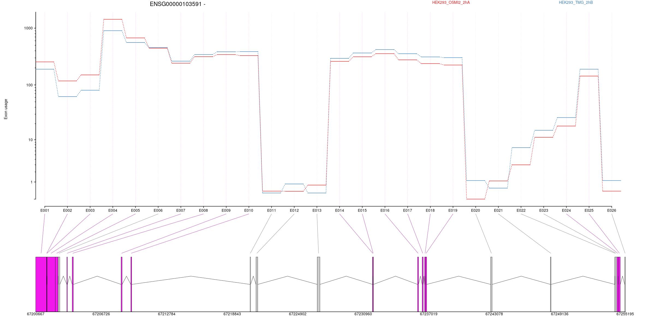
Task: Click genomic coordinate 67218843
Action: click(x=232, y=314)
